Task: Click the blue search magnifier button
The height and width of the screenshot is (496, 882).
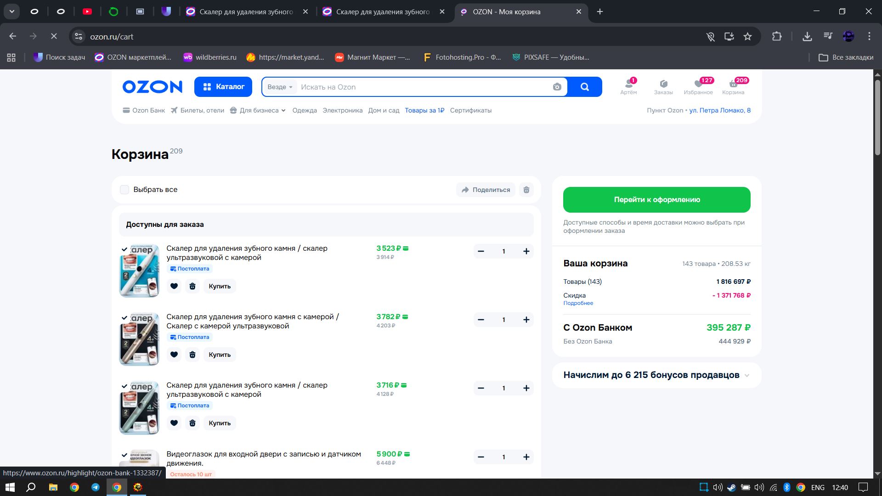Action: [584, 87]
